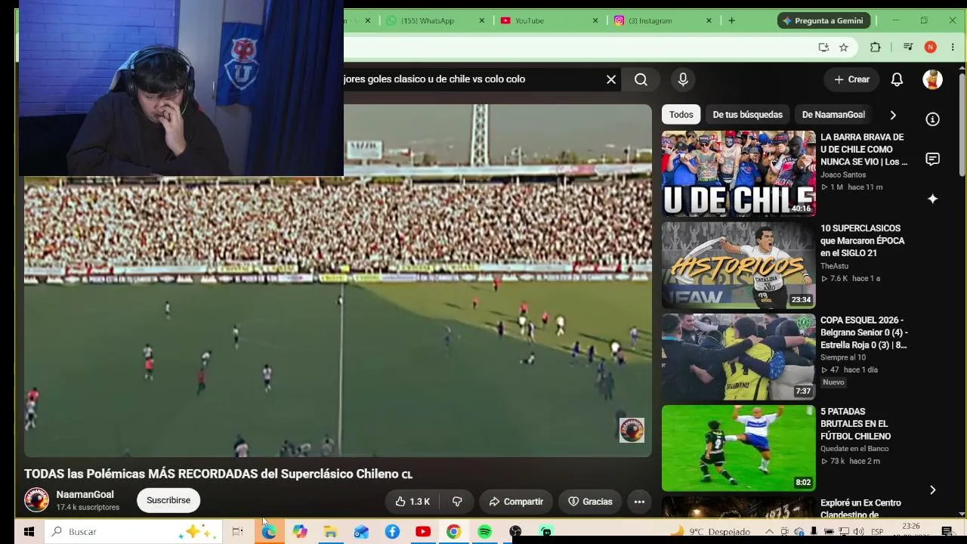The height and width of the screenshot is (544, 967).
Task: Click the Compartir share button
Action: tap(516, 502)
